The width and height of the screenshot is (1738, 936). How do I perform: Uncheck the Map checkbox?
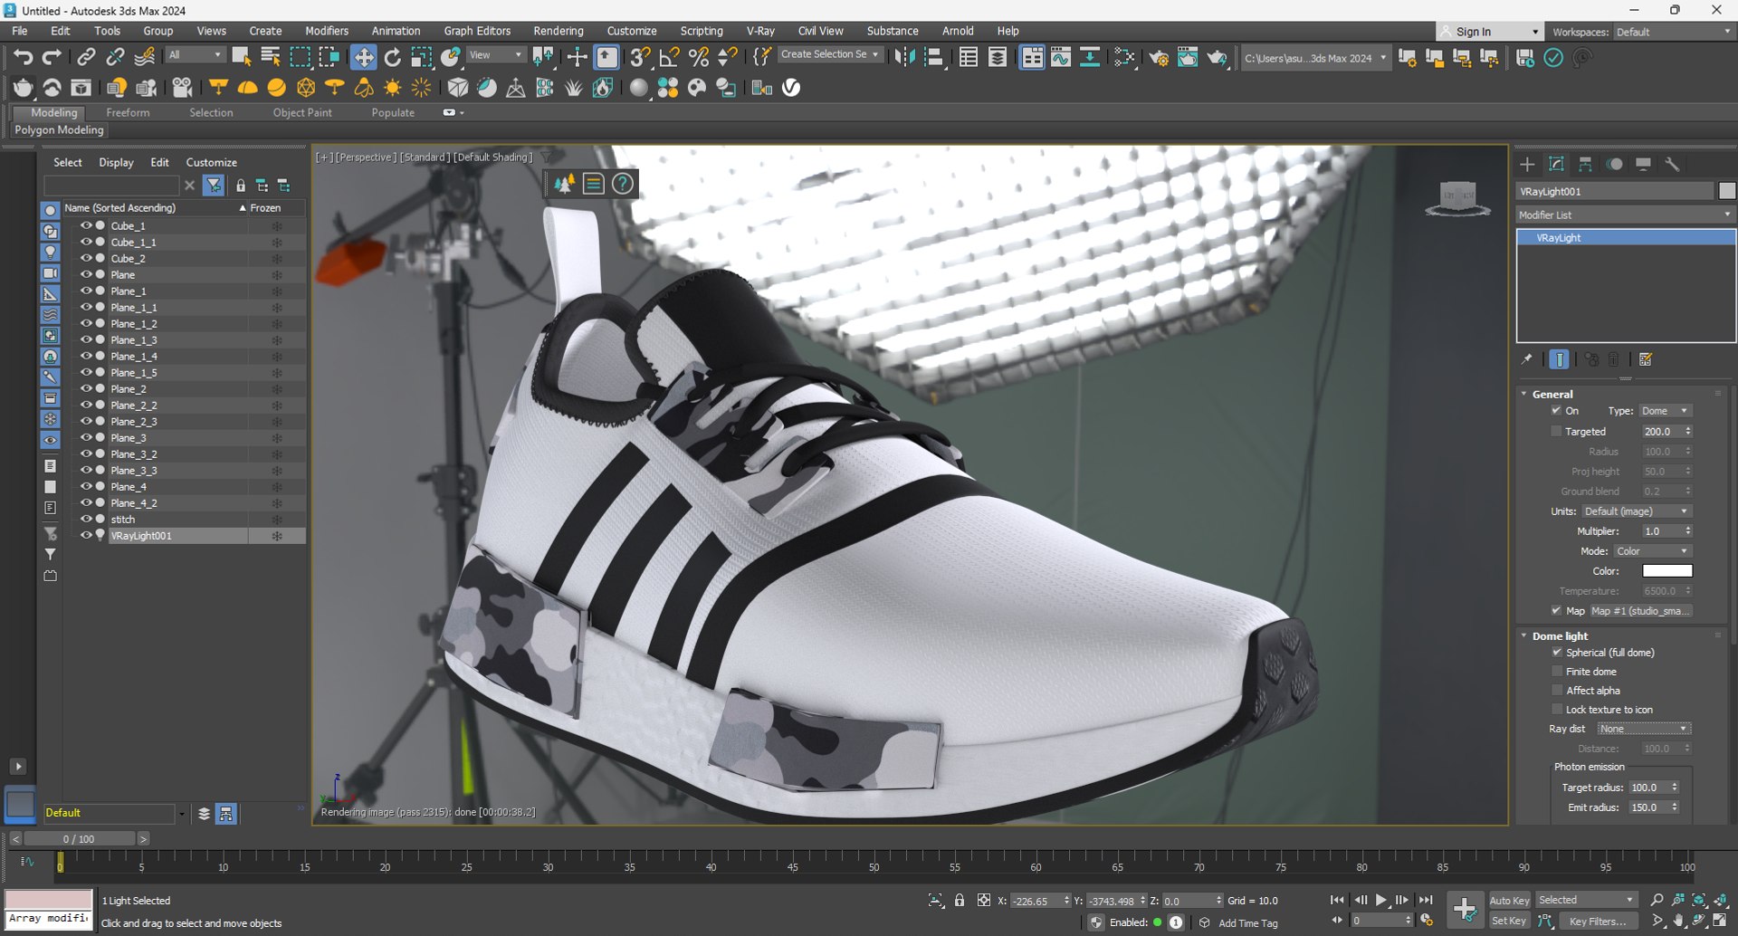(x=1556, y=611)
